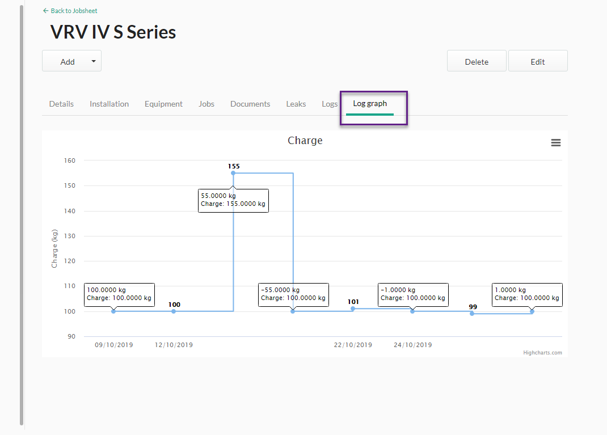This screenshot has height=435, width=607.
Task: Click the 1.0000 kg tooltip
Action: pyautogui.click(x=527, y=294)
